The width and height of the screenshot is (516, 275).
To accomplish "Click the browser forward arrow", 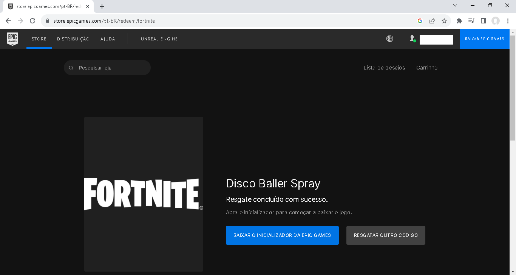I will pos(20,21).
